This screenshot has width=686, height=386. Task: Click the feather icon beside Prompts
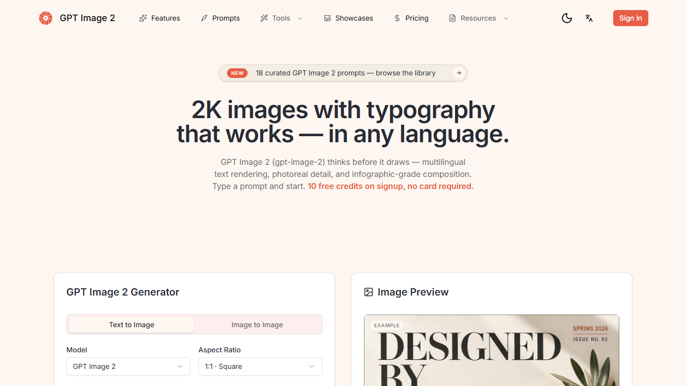click(x=204, y=18)
